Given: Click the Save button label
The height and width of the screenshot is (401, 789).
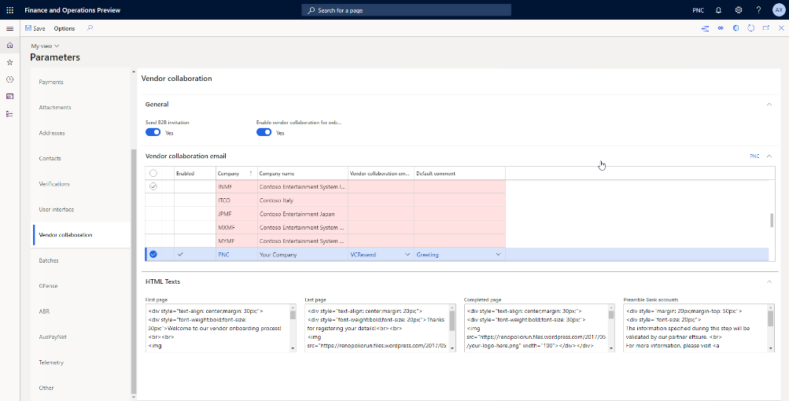Looking at the screenshot, I should 39,28.
